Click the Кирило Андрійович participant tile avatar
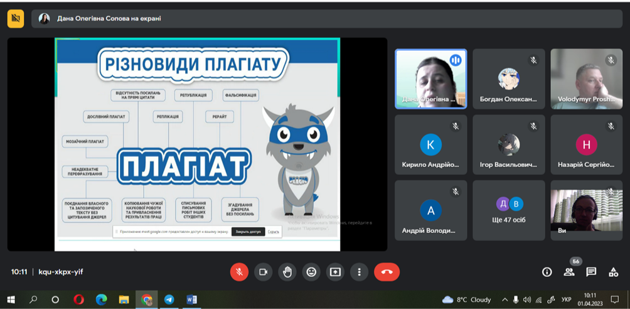Screen dimensions: 630x309 [430, 144]
